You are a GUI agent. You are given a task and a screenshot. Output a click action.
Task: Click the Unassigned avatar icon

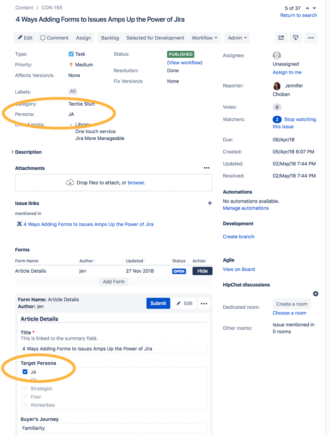point(277,56)
